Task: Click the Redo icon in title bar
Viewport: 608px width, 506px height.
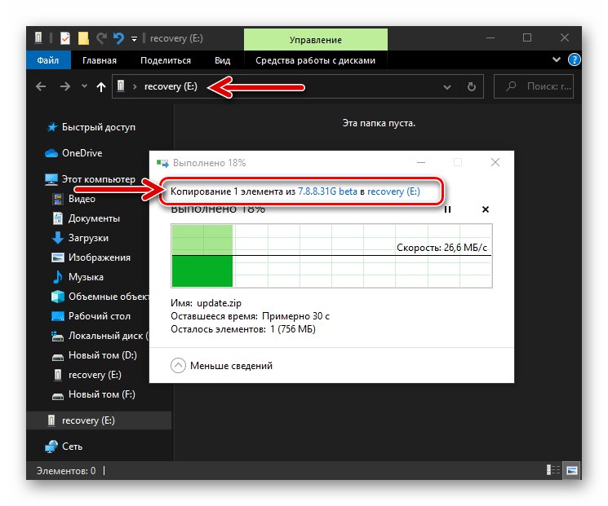Action: (x=101, y=38)
